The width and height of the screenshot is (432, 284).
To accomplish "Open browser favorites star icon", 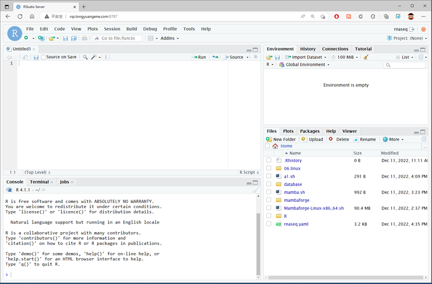I will coord(323,16).
